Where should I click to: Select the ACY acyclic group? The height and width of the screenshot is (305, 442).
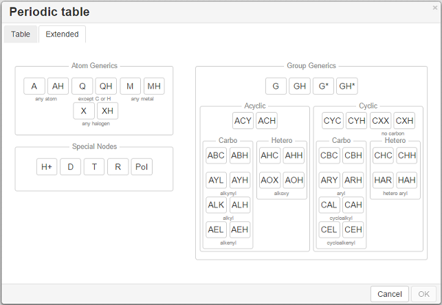[243, 121]
